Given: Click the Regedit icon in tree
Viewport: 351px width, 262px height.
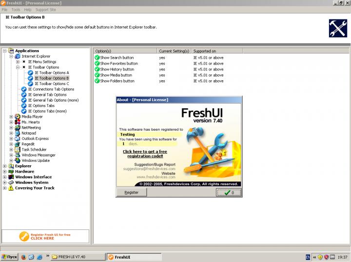Looking at the screenshot, I should (x=18, y=144).
